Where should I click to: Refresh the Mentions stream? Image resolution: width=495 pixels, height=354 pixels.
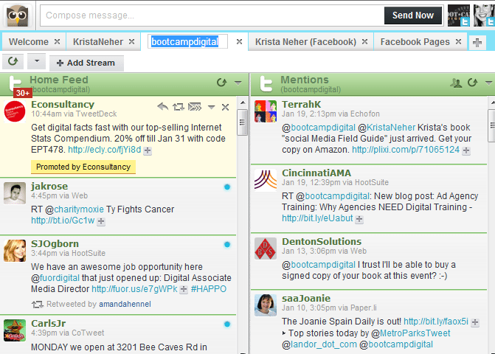click(x=472, y=83)
